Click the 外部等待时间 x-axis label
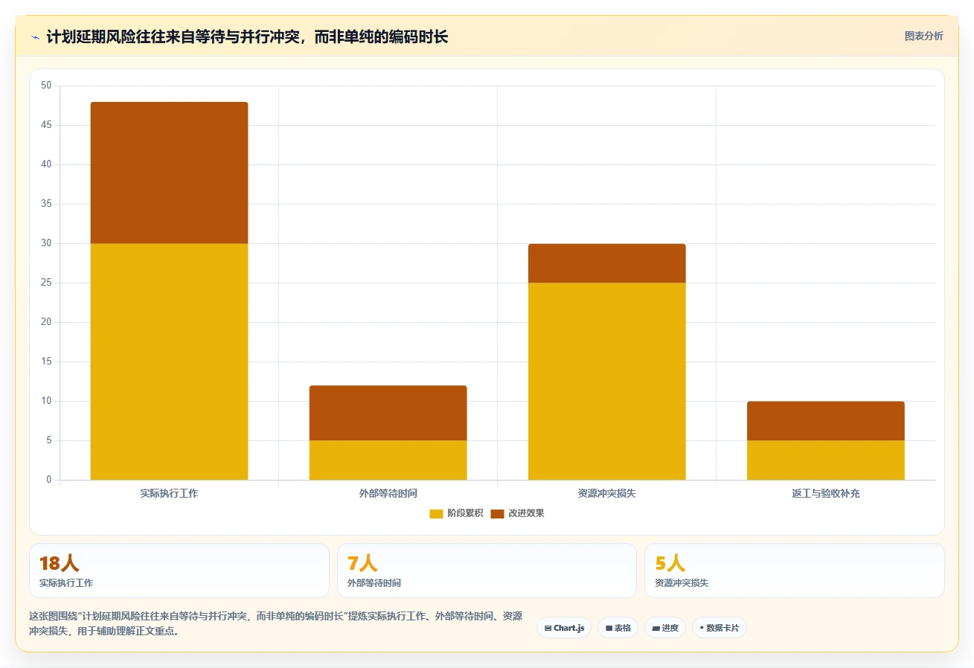Image resolution: width=974 pixels, height=668 pixels. (x=388, y=493)
